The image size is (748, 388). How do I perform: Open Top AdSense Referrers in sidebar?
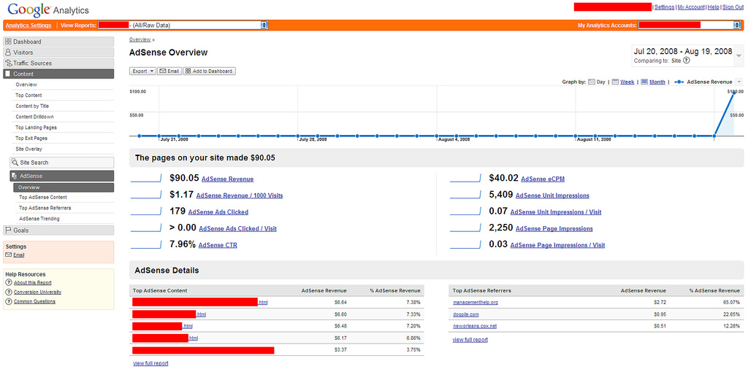click(45, 208)
